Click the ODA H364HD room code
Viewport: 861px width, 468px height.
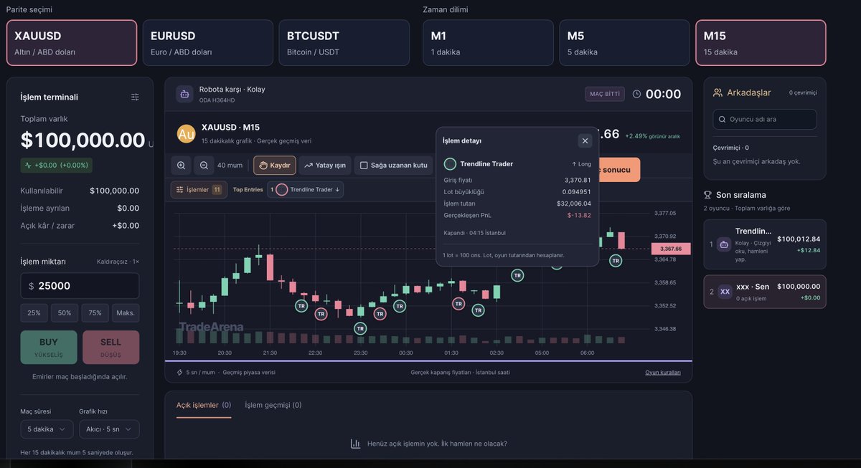pos(217,100)
